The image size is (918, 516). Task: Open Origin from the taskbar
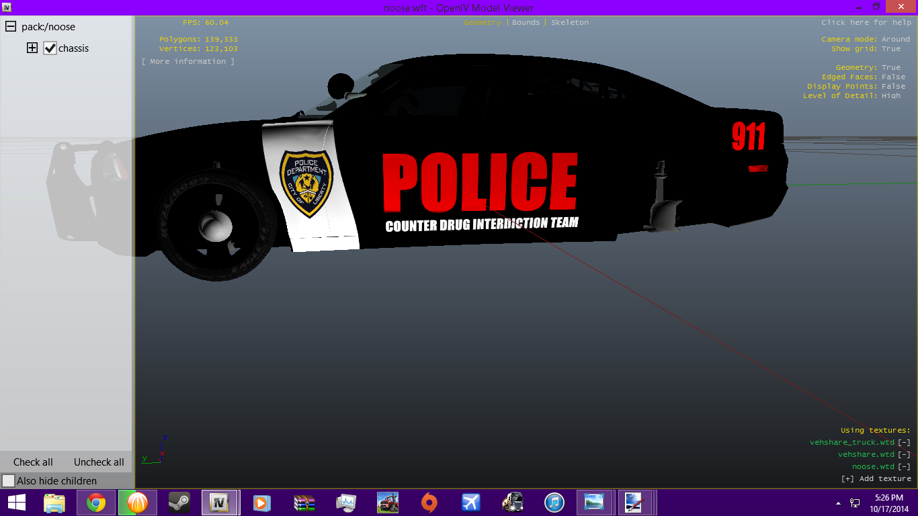[429, 502]
